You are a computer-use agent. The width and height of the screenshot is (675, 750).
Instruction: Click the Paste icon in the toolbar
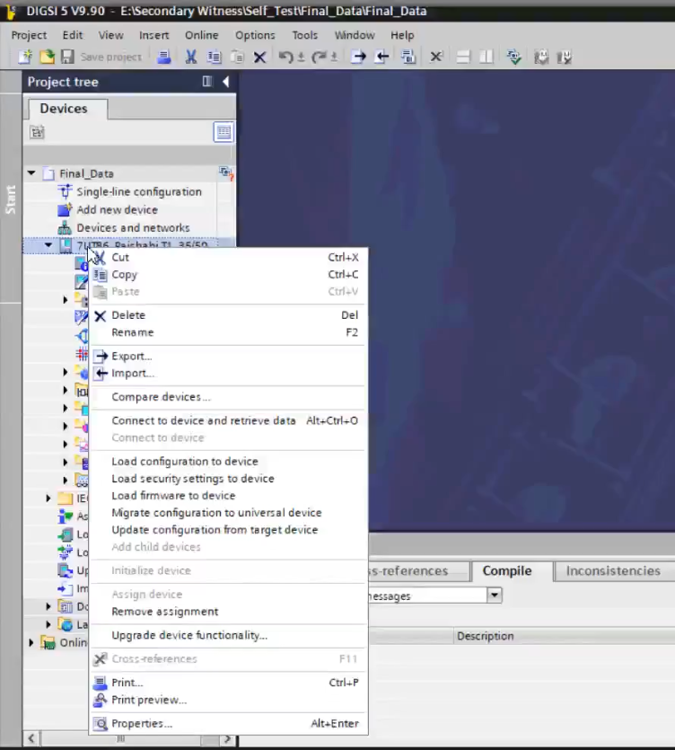click(237, 57)
